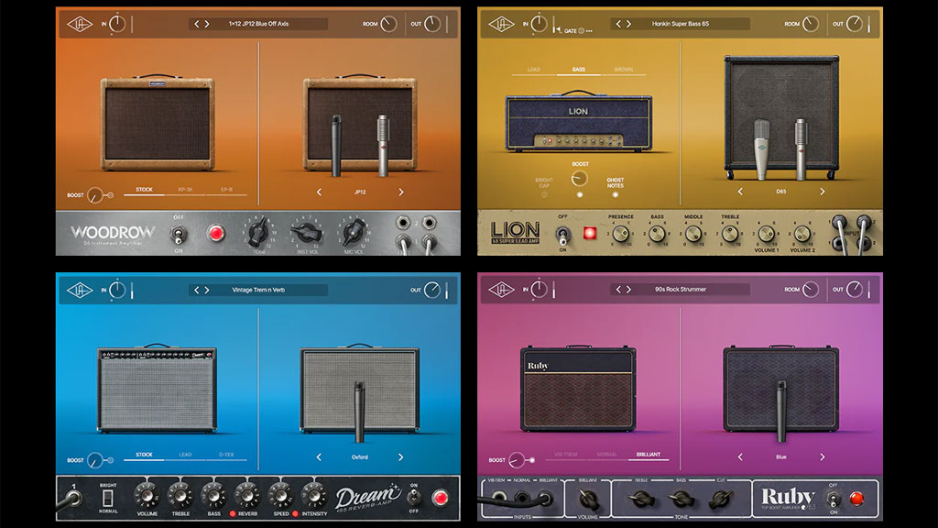Flip the Dream ON/OFF power switch
The height and width of the screenshot is (528, 938).
coord(413,497)
